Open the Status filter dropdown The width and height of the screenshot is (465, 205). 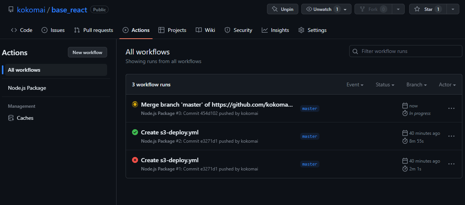tap(385, 85)
